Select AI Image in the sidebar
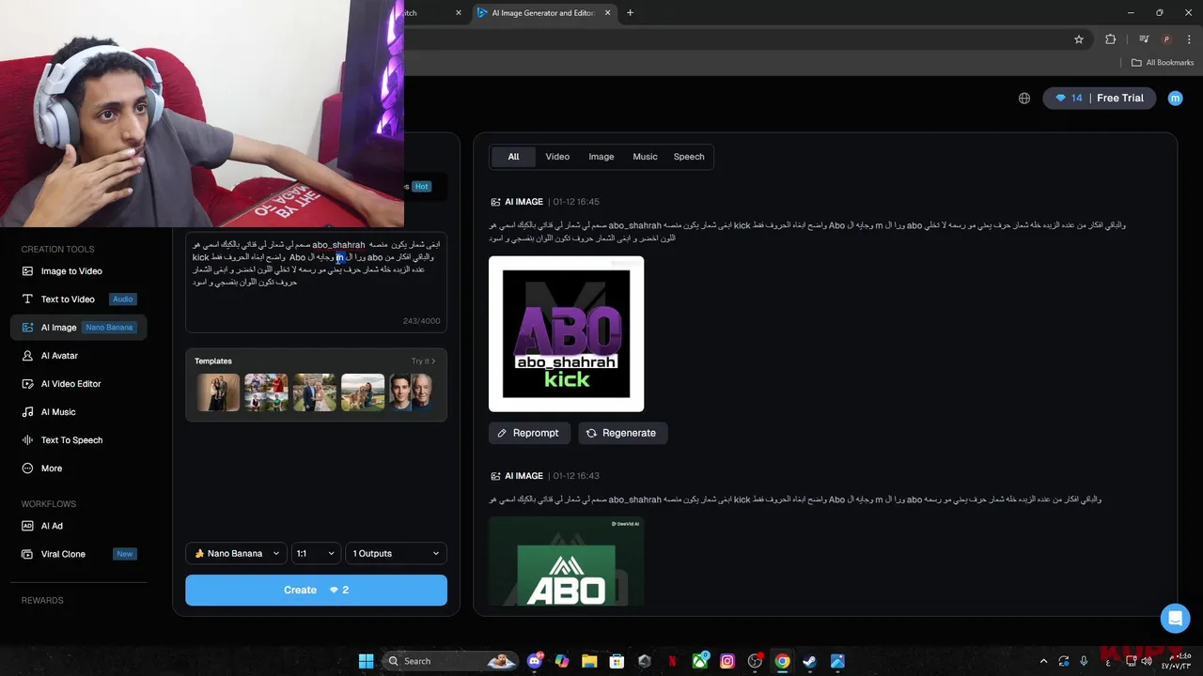This screenshot has height=676, width=1203. pyautogui.click(x=79, y=328)
